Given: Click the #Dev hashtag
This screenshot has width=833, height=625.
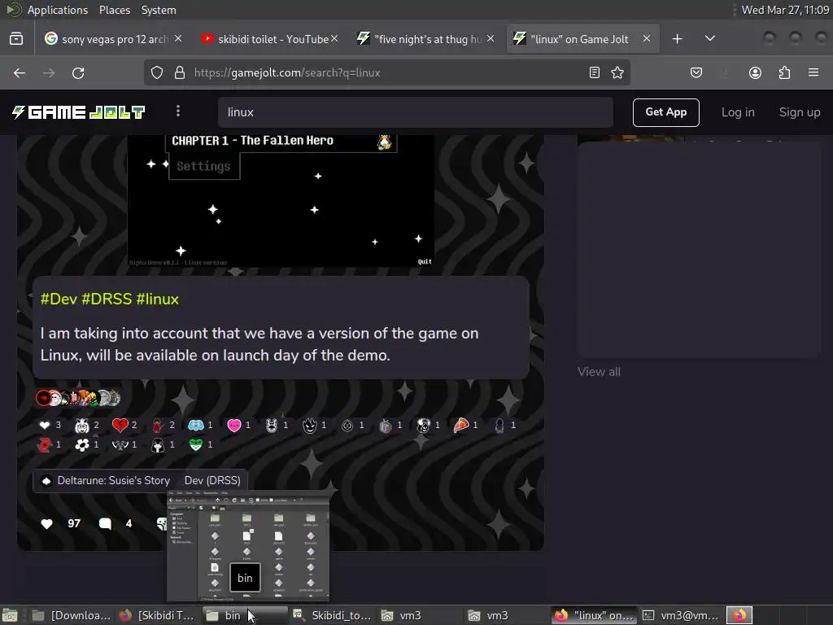Looking at the screenshot, I should [x=59, y=299].
